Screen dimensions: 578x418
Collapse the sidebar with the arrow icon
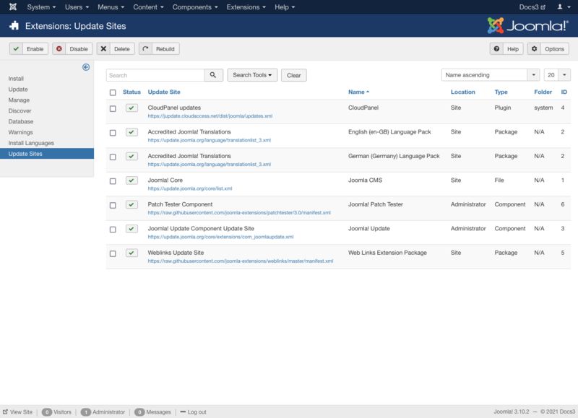tap(86, 67)
